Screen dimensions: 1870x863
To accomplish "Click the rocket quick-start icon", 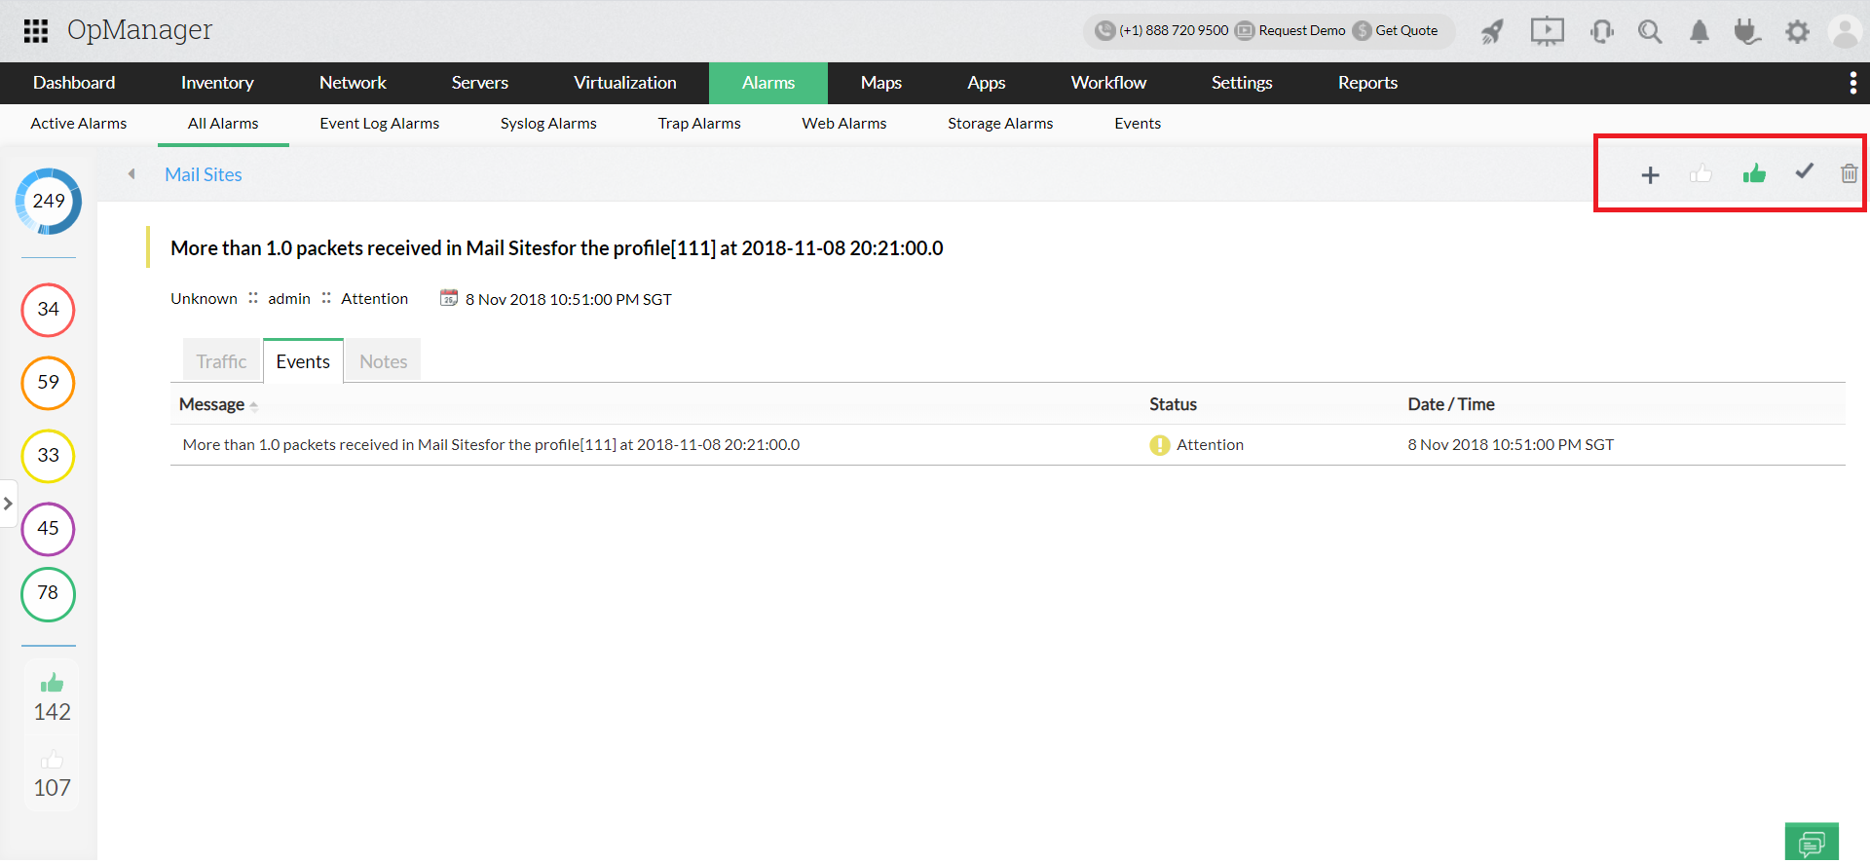I will [x=1492, y=32].
